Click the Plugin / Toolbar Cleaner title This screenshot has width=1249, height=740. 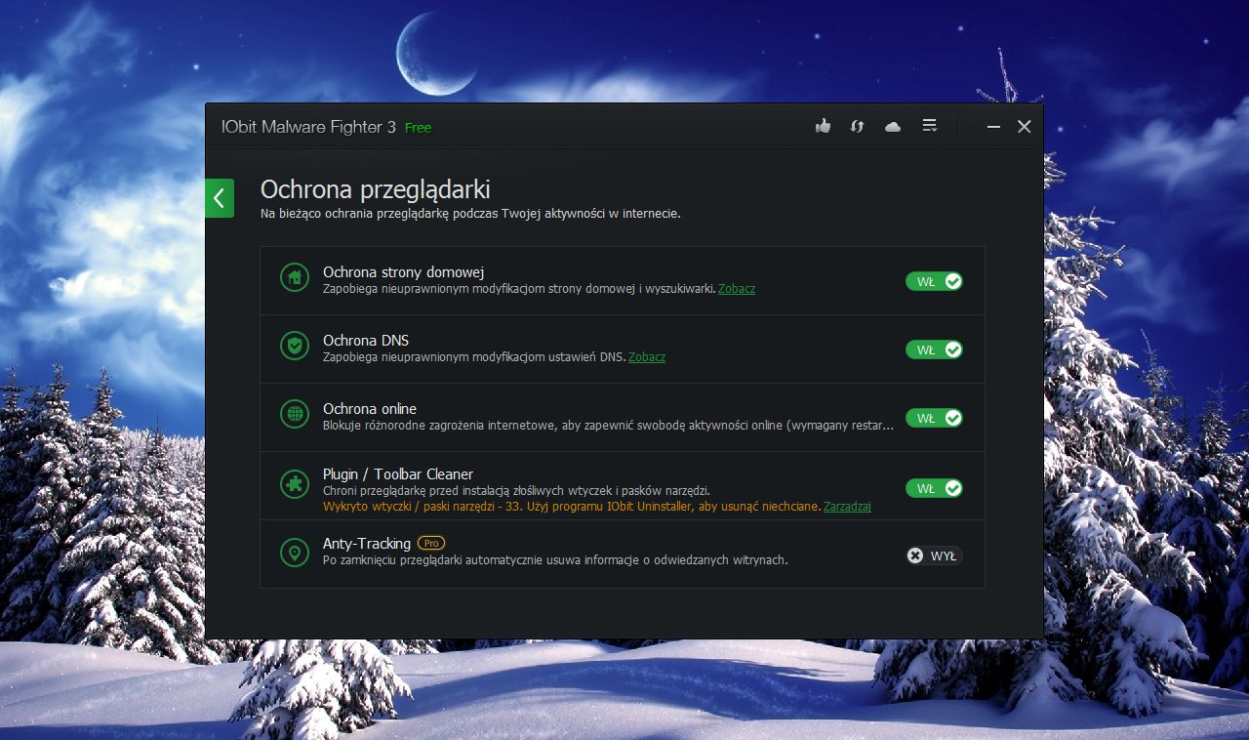[398, 474]
